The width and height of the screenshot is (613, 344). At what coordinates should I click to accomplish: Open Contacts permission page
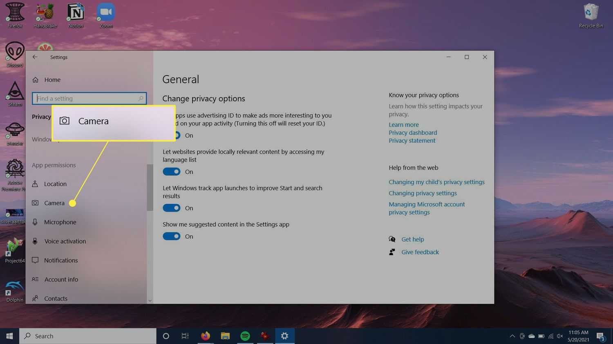pyautogui.click(x=56, y=298)
